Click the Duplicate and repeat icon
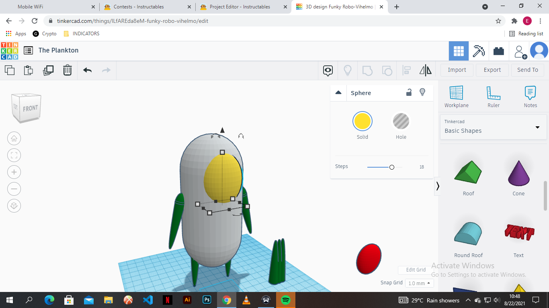This screenshot has height=308, width=549. coord(48,70)
